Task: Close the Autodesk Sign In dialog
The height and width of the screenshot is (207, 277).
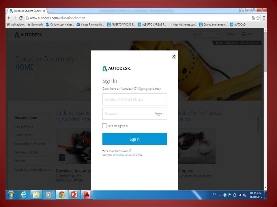Action: tap(174, 56)
